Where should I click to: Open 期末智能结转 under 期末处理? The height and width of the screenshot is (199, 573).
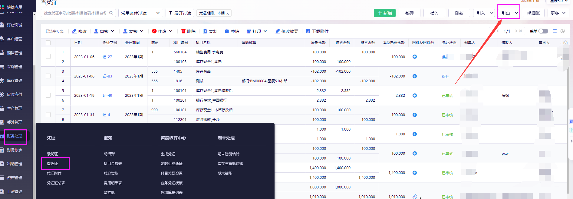(229, 154)
